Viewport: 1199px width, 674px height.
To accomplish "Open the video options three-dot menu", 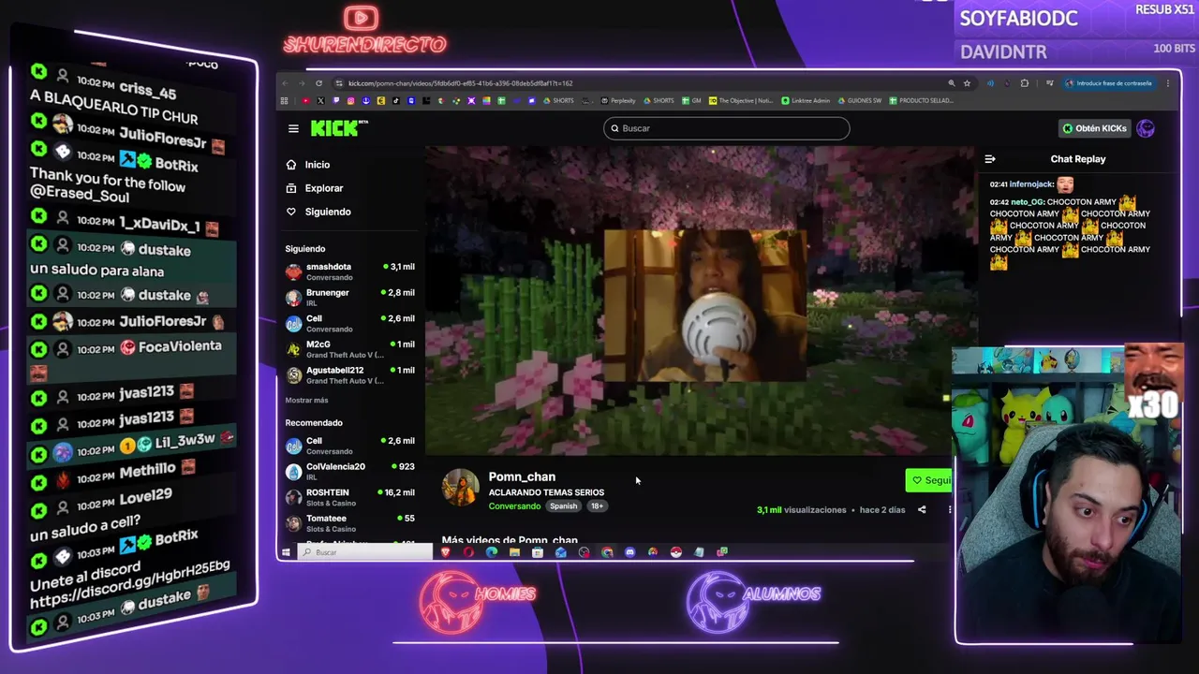I will pyautogui.click(x=950, y=510).
